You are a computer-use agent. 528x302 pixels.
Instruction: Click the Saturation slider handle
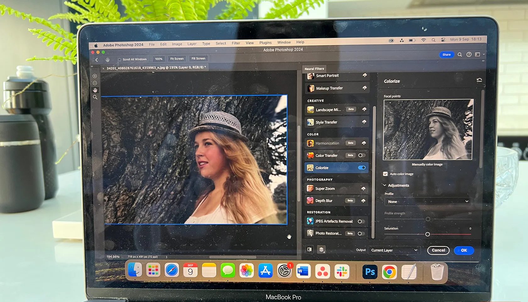(x=427, y=234)
